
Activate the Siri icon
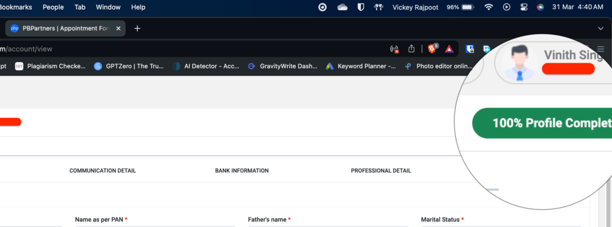coord(540,7)
